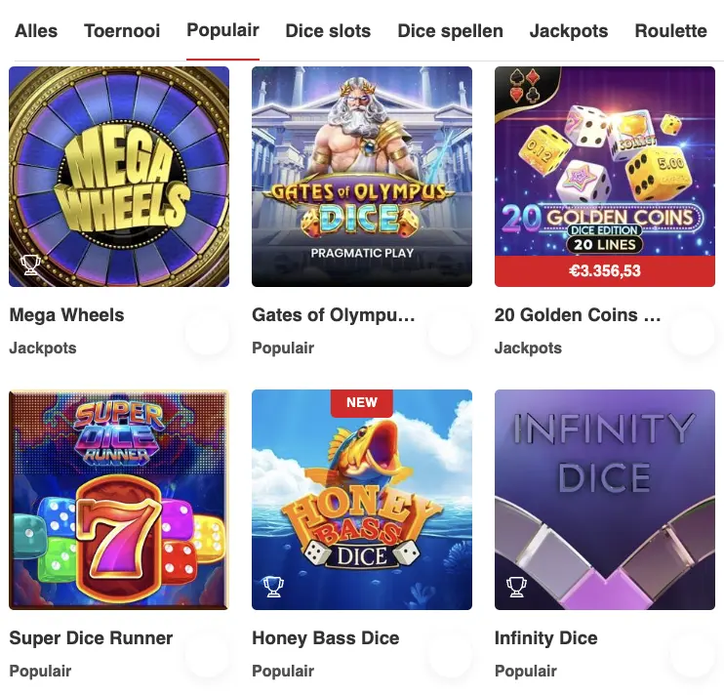Image resolution: width=724 pixels, height=695 pixels.
Task: Click round favorite button beside Mega Wheels
Action: click(x=207, y=333)
